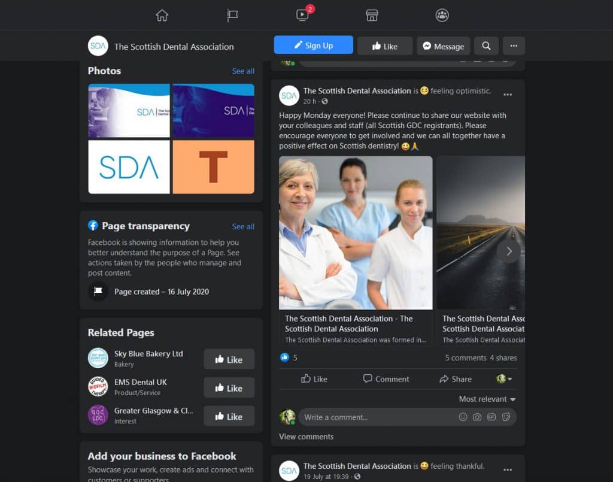Open the Groups tab
The height and width of the screenshot is (482, 613).
point(442,15)
